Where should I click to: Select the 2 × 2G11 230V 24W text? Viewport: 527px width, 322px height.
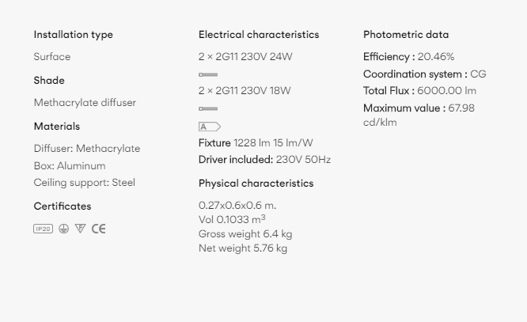pos(245,57)
